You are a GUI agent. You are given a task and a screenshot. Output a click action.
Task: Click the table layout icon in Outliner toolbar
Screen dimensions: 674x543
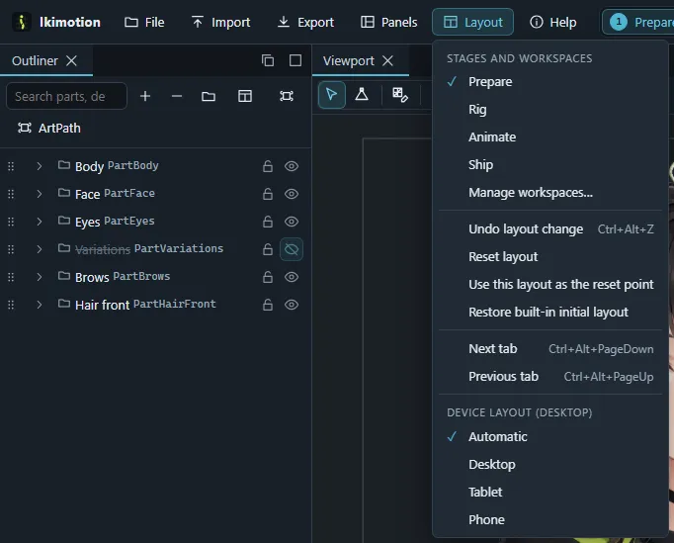coord(245,96)
